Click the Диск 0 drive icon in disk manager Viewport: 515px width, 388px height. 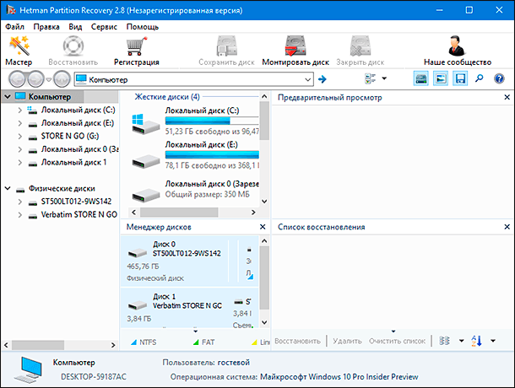138,252
